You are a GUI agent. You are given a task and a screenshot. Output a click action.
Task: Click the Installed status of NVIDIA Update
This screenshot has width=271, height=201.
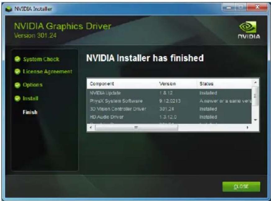(208, 93)
